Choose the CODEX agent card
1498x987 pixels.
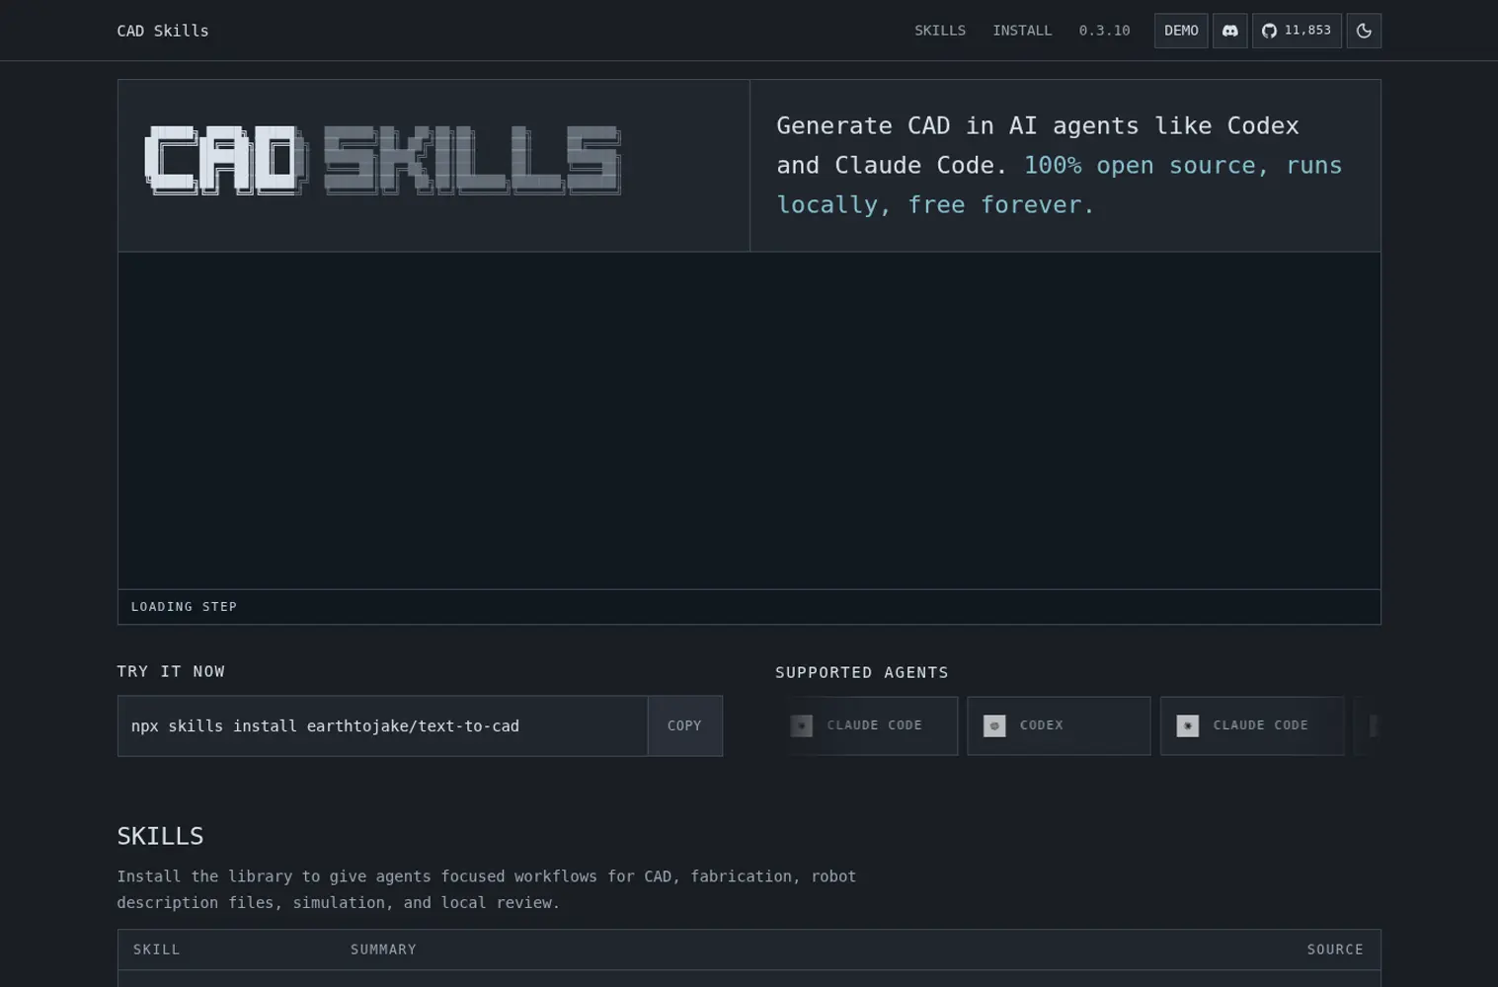tap(1059, 725)
